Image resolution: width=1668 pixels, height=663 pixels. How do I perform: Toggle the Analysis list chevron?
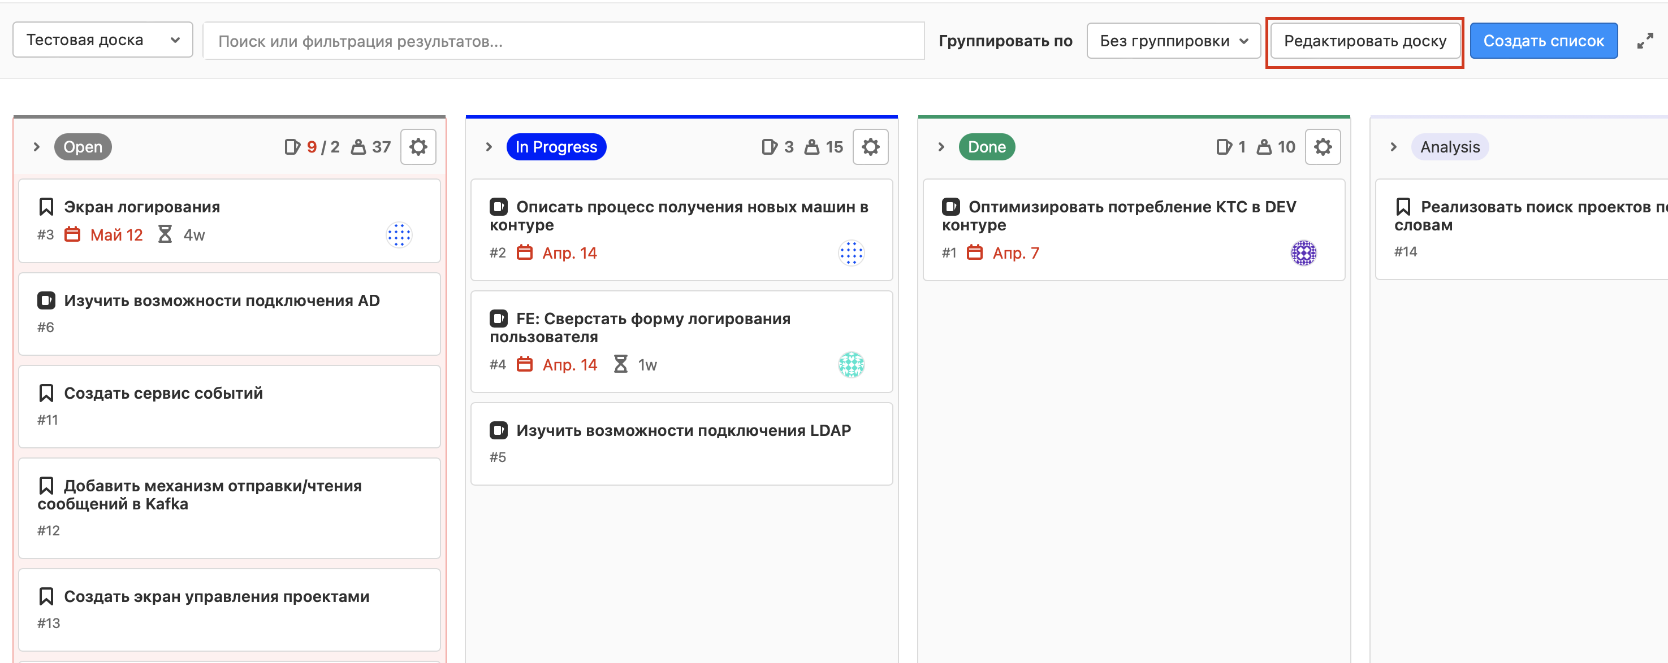click(1393, 147)
